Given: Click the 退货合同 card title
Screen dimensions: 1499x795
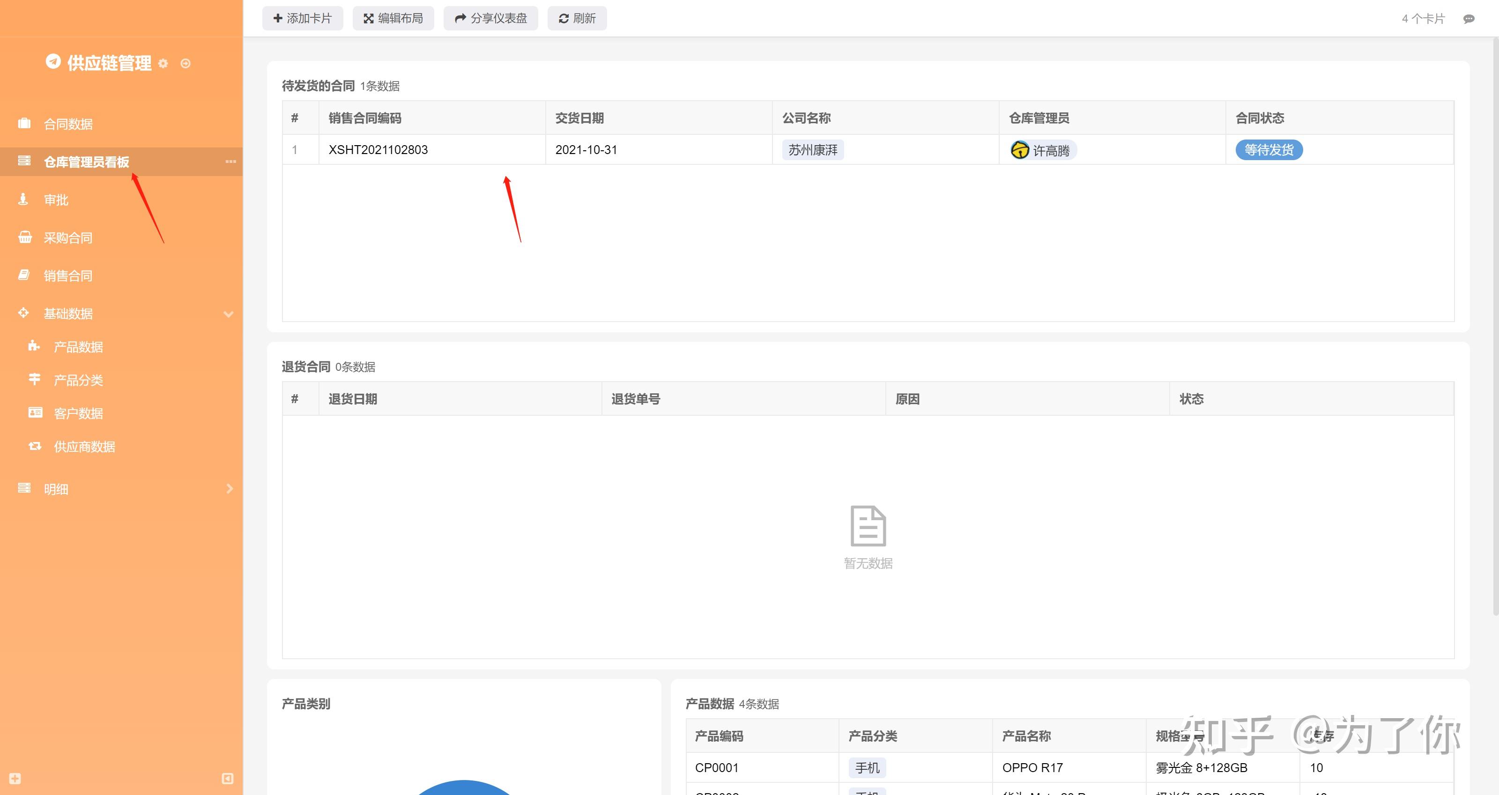Looking at the screenshot, I should 306,367.
